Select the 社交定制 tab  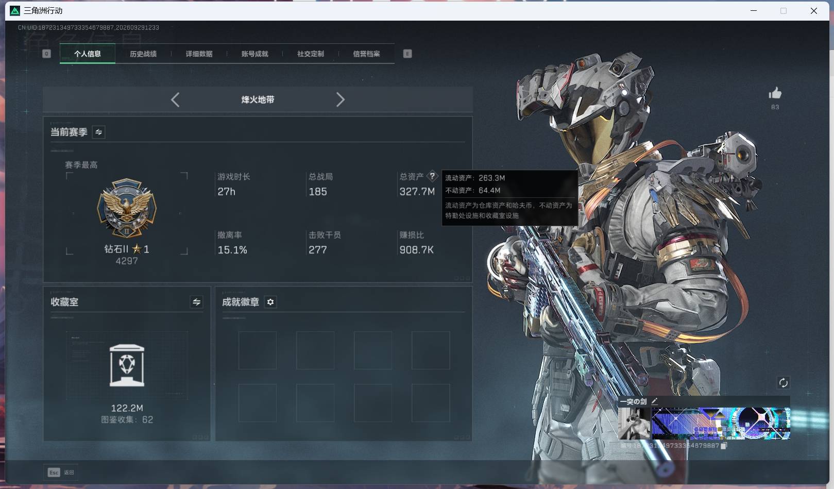coord(311,54)
